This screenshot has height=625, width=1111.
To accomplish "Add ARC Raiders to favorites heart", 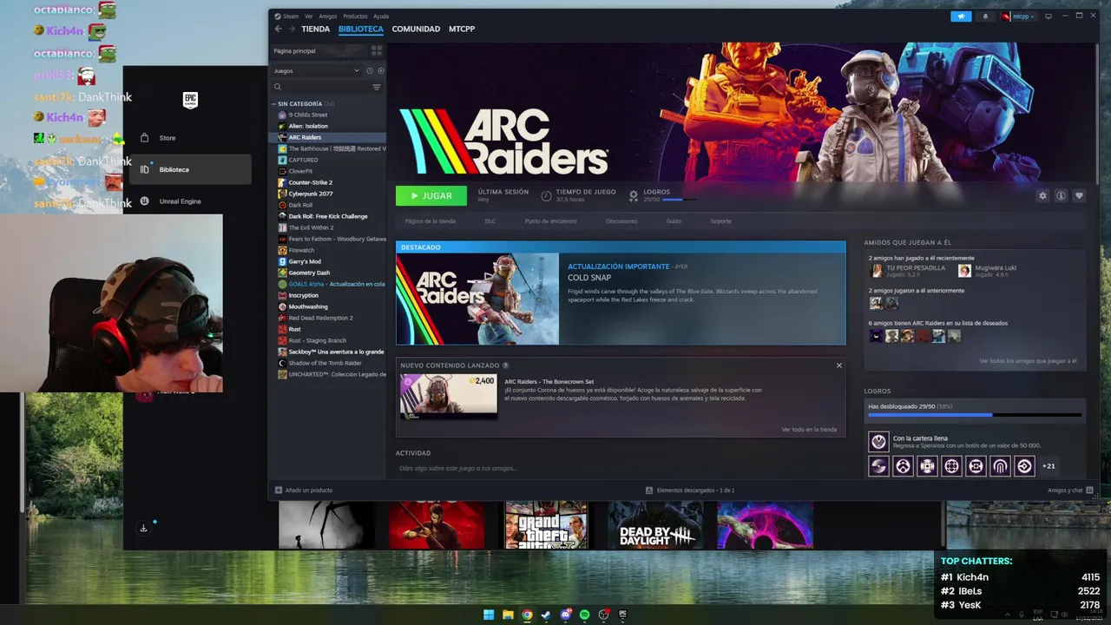I will point(1079,196).
